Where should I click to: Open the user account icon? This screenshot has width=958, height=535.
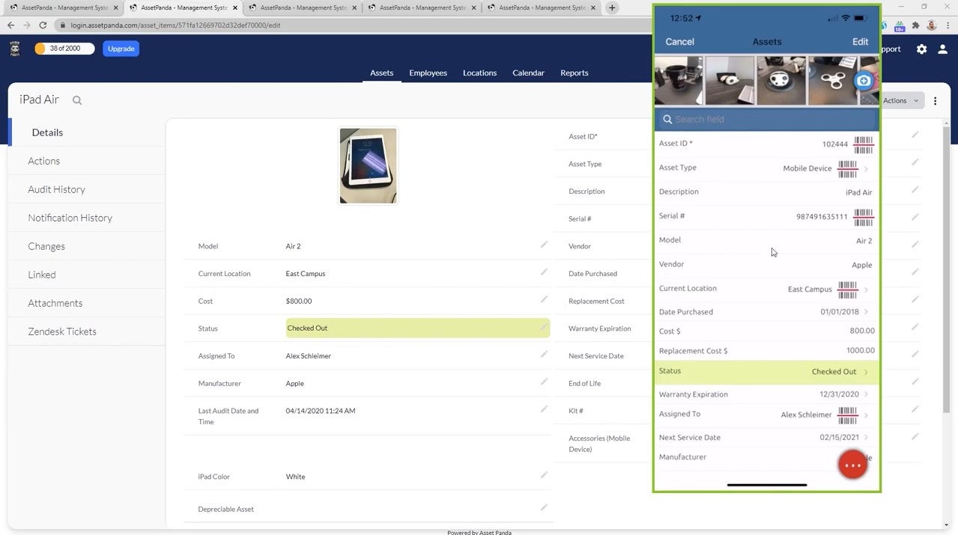[x=942, y=49]
